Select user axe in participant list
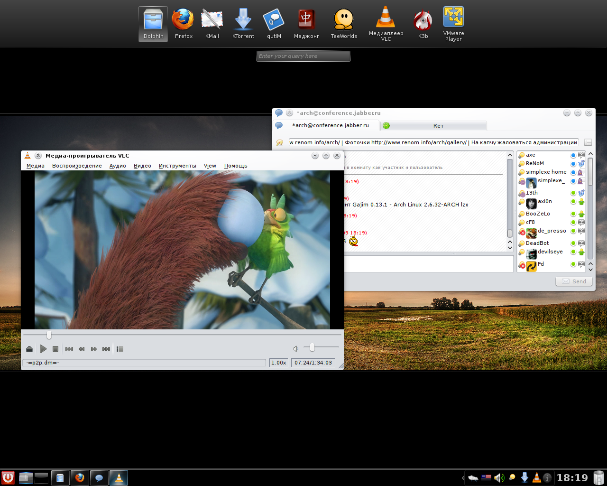607x486 pixels. click(552, 155)
